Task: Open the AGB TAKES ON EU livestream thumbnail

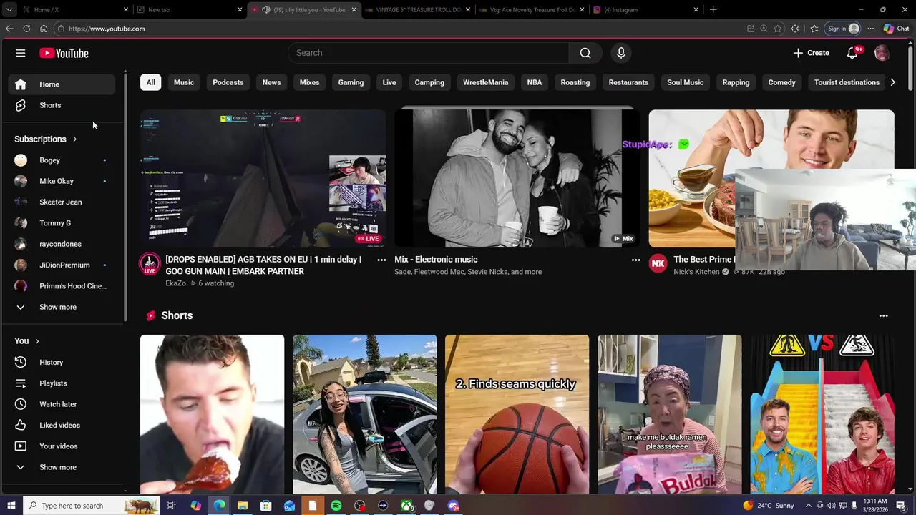Action: point(263,178)
